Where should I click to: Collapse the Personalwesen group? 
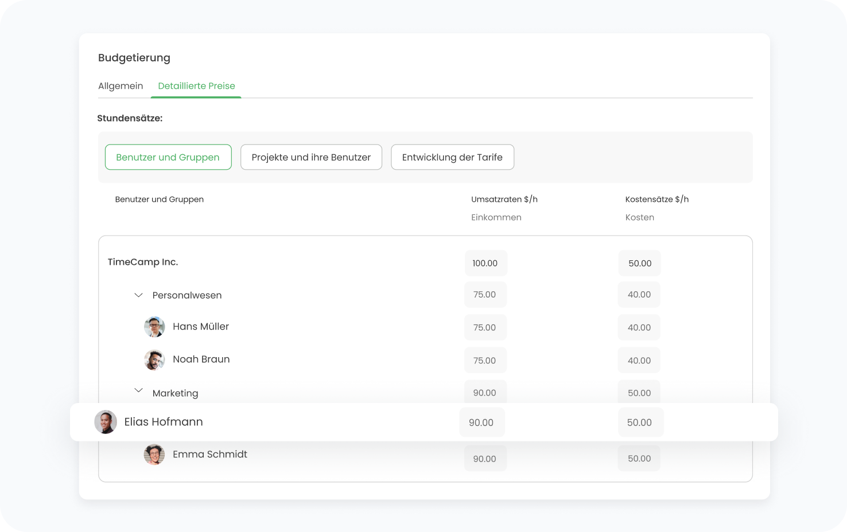pos(138,295)
